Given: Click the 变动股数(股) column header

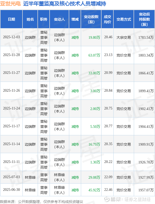Looking at the screenshot, I should click(x=91, y=19).
